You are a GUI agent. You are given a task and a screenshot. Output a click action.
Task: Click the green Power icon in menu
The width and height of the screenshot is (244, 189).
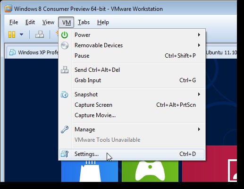click(65, 35)
